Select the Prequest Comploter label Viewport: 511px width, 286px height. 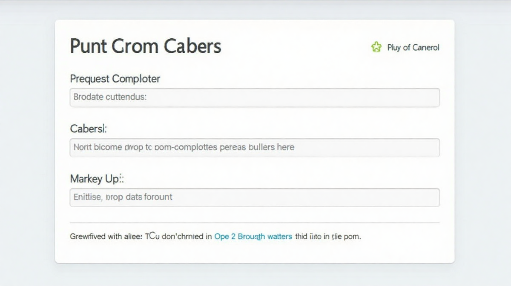point(115,79)
